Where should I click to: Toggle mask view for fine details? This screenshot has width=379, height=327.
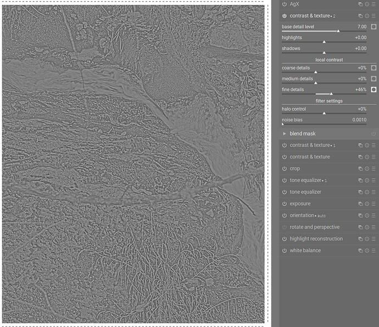374,90
